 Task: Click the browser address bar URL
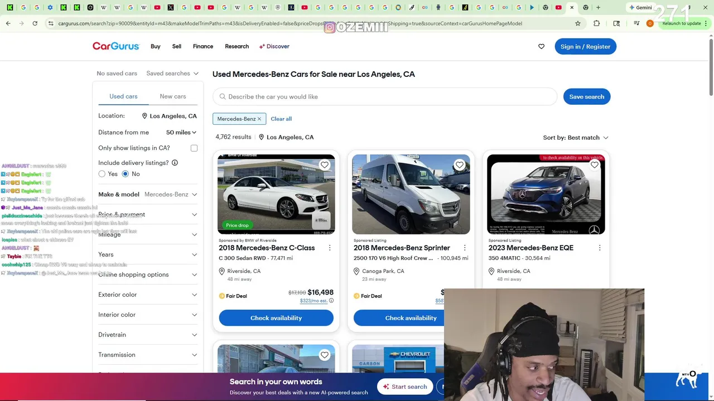click(290, 23)
